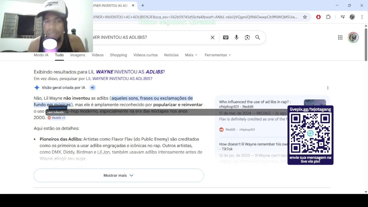
Task: Maximize or restore the browser window
Action: (x=349, y=5)
